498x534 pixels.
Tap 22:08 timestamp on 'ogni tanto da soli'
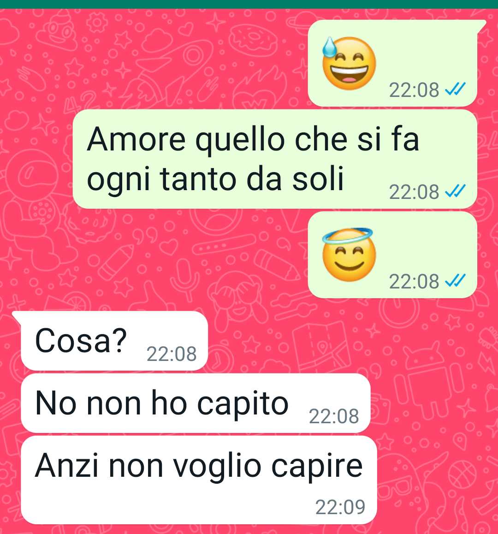414,192
